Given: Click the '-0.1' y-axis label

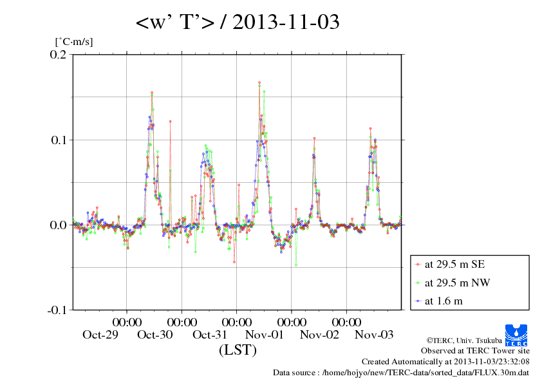Looking at the screenshot, I should pyautogui.click(x=57, y=310).
